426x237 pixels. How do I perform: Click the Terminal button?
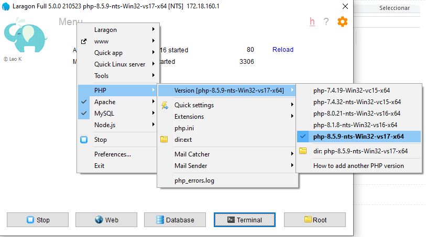tap(245, 220)
